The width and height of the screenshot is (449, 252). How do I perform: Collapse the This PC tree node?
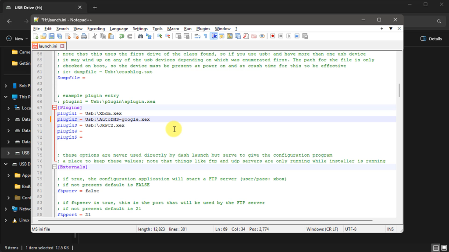[x=6, y=97]
